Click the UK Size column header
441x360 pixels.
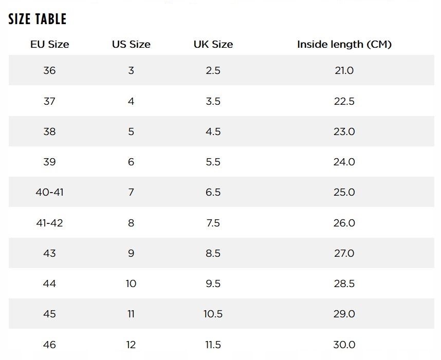point(213,44)
